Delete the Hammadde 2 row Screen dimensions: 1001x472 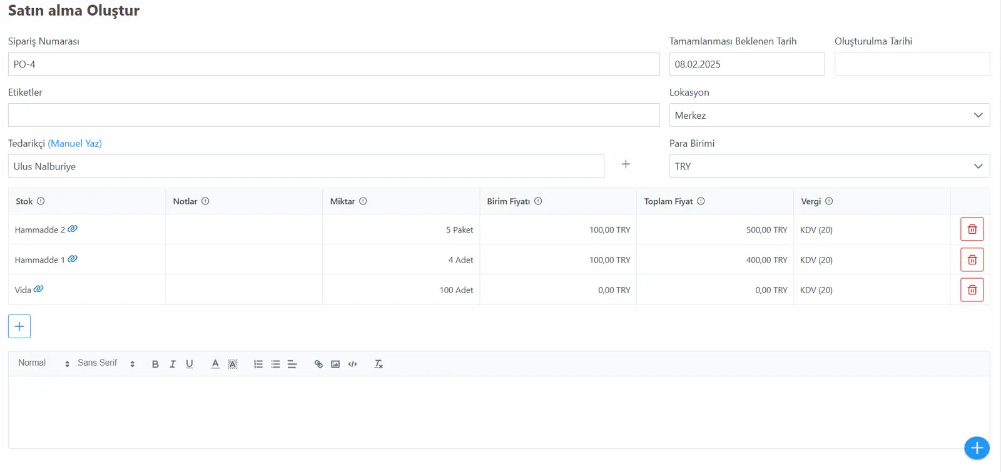point(972,229)
